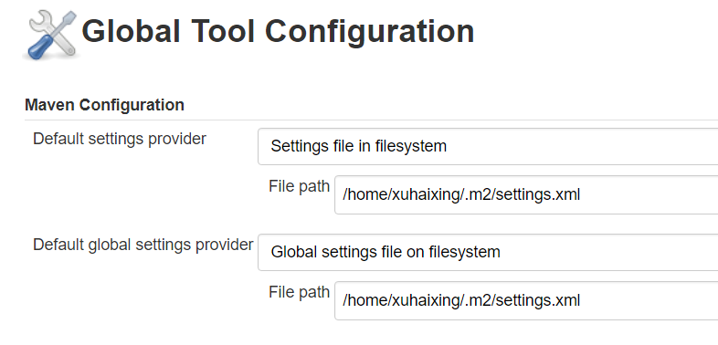Open the Default settings provider dropdown

coord(488,146)
